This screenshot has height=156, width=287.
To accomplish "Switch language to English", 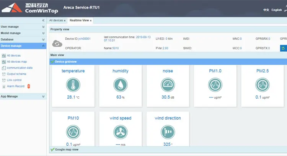I will tap(276, 10).
